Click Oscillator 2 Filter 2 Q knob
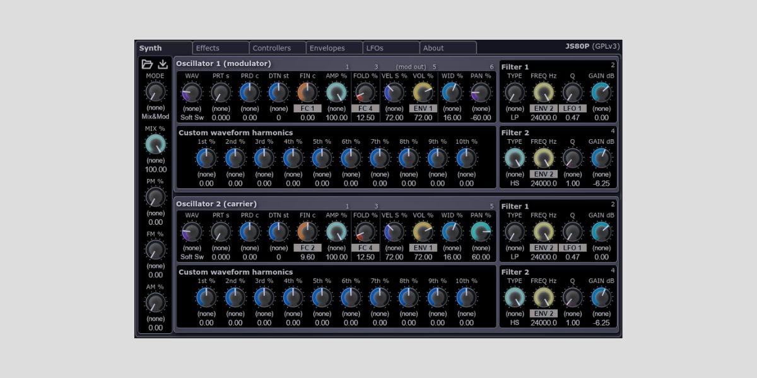 pos(573,297)
